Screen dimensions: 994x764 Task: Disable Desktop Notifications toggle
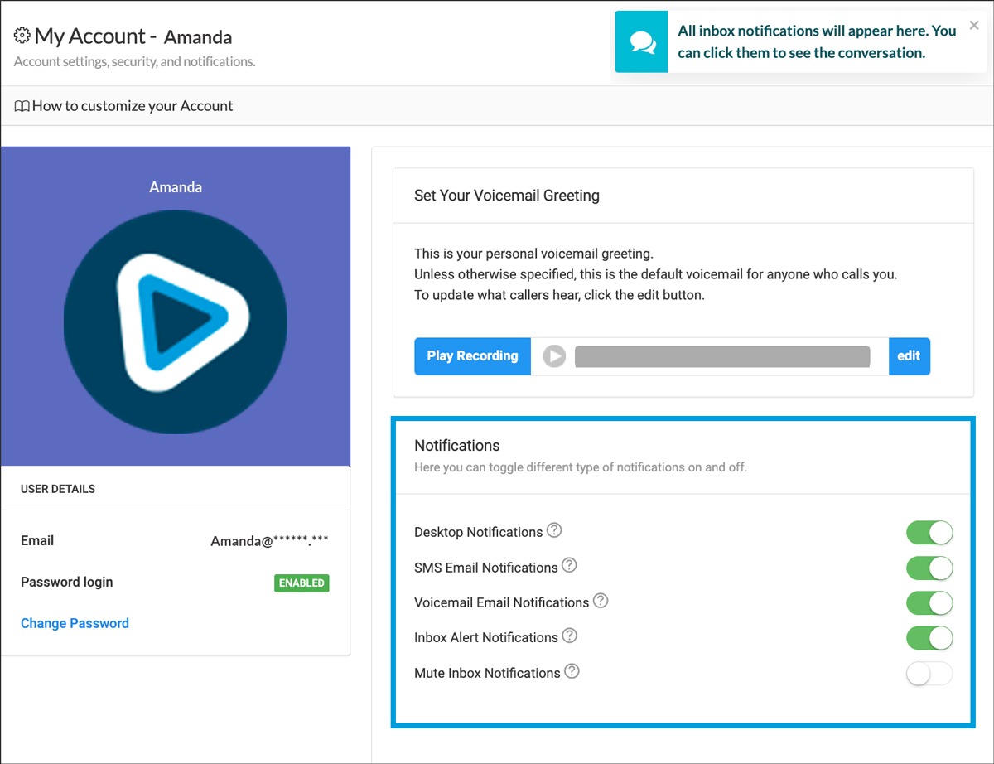point(929,533)
